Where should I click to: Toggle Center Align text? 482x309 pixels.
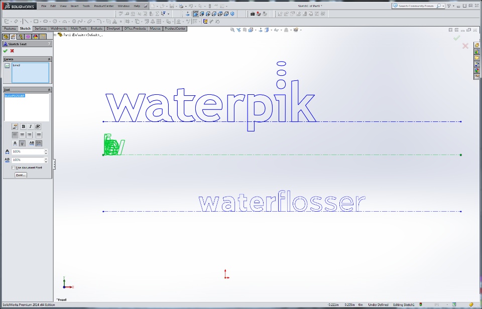pos(22,135)
